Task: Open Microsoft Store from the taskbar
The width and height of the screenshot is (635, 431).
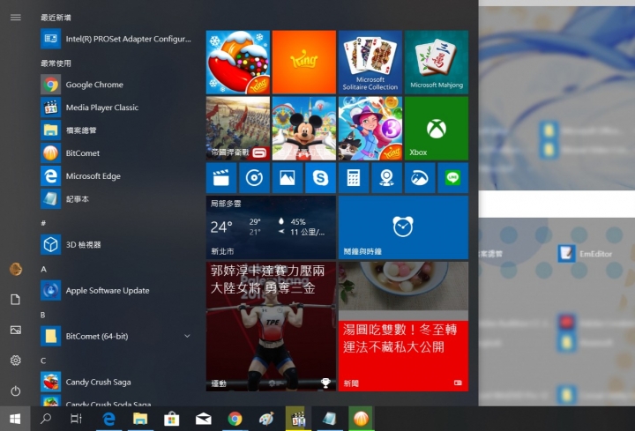Action: [171, 419]
